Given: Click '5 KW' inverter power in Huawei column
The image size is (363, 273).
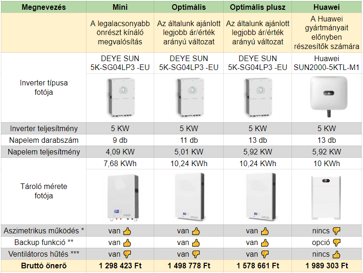Looking at the screenshot, I should (327, 128).
